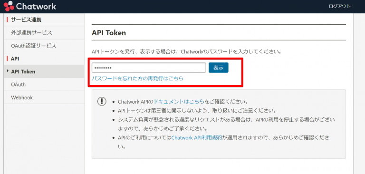Click the 表示 button
The width and height of the screenshot is (365, 174).
point(218,68)
